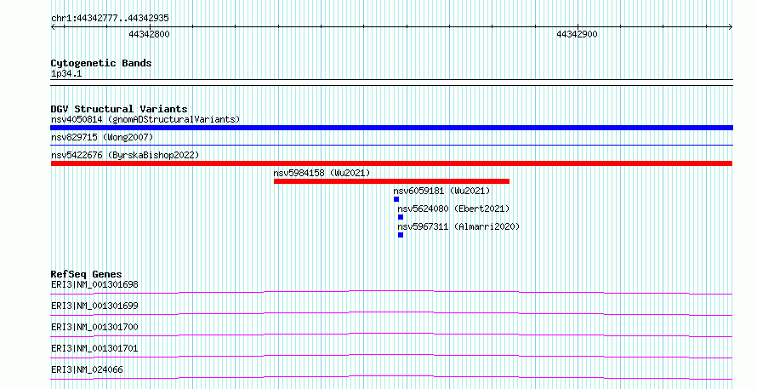Click the magenta line of ERI3|NM_001301698
757x389 pixels.
(391, 292)
